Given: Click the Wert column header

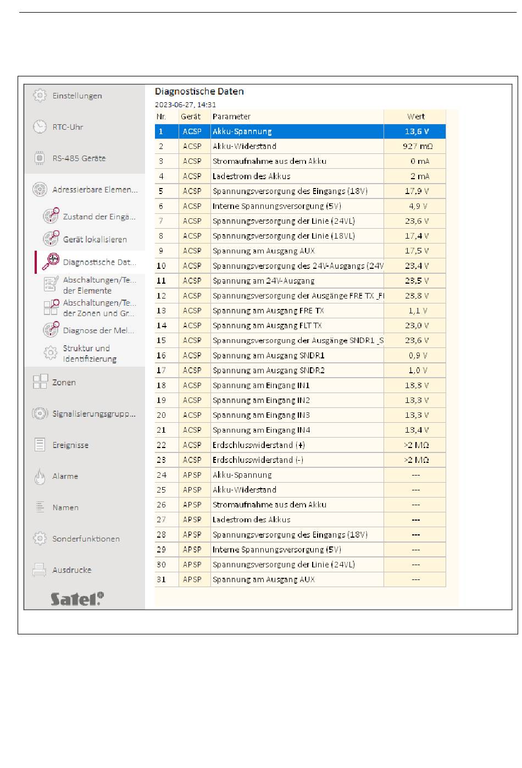Looking at the screenshot, I should (415, 117).
